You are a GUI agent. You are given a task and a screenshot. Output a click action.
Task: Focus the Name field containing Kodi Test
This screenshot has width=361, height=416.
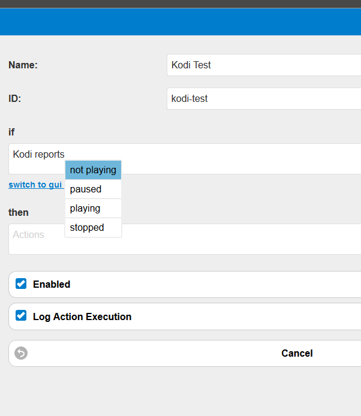[264, 65]
